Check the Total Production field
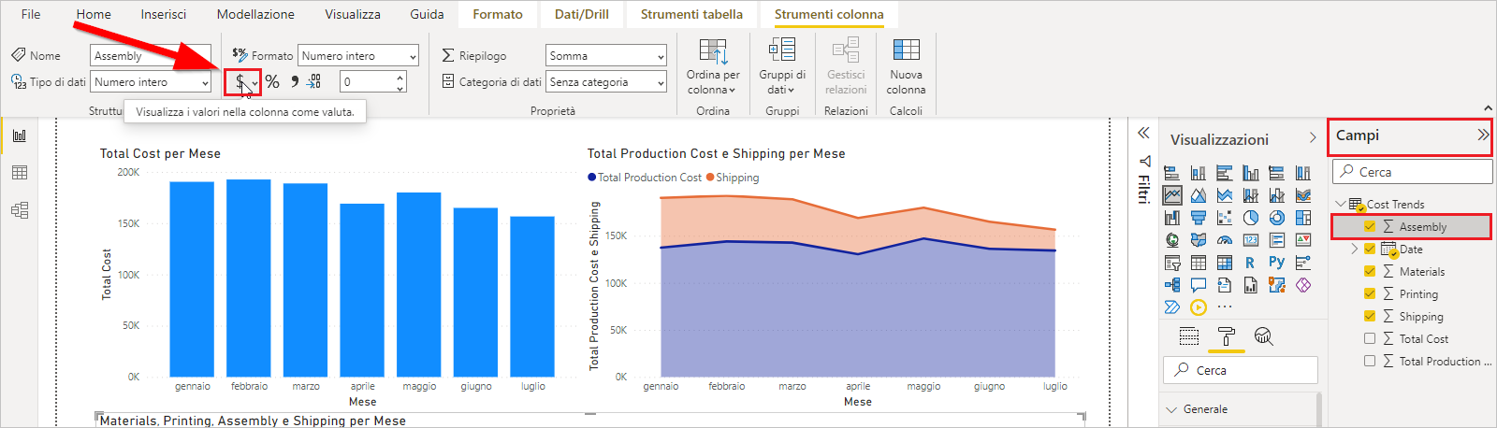The width and height of the screenshot is (1497, 428). (x=1370, y=362)
